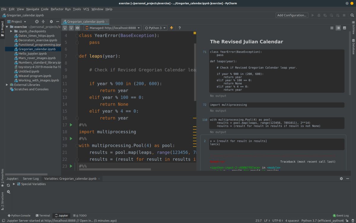Run cell at line 17 gutter arrow
This screenshot has height=223, width=356.
pyautogui.click(x=71, y=125)
